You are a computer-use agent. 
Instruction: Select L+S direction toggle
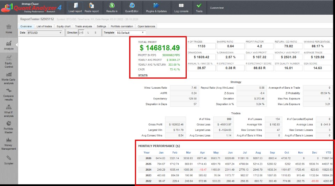pyautogui.click(x=81, y=33)
